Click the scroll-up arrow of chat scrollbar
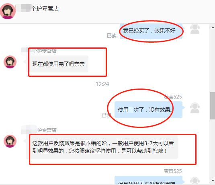The width and height of the screenshot is (215, 185). click(x=213, y=27)
